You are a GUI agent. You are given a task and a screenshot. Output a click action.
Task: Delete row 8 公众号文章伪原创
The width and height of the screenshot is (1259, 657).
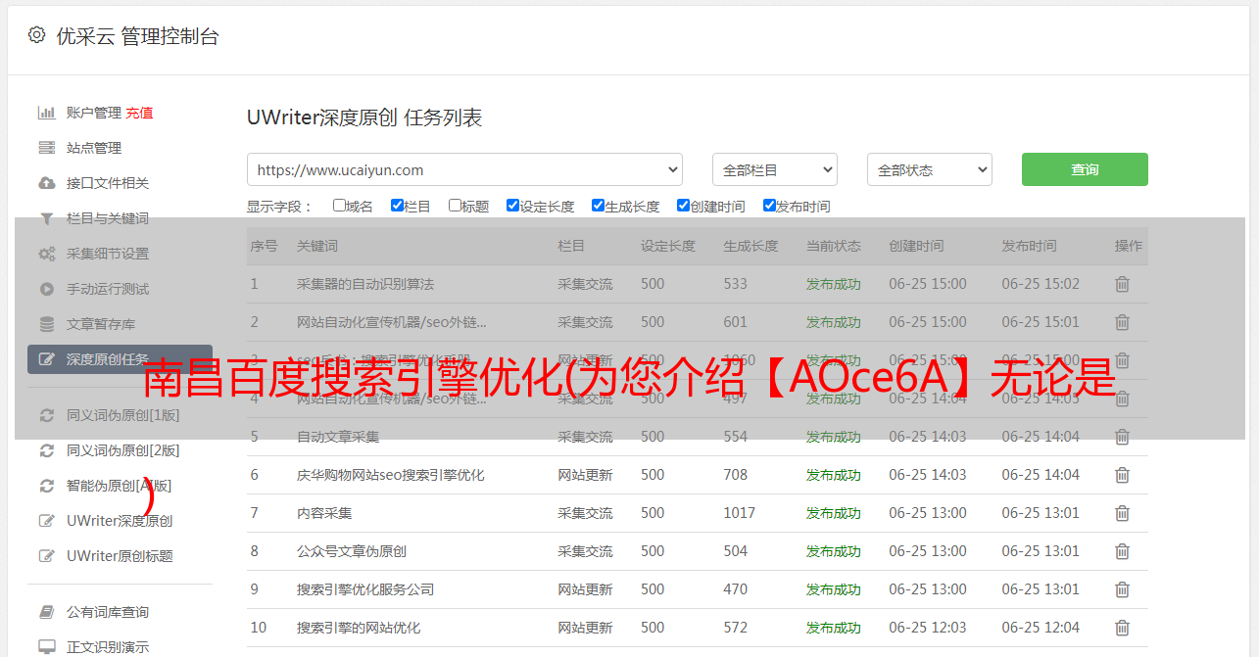point(1122,551)
